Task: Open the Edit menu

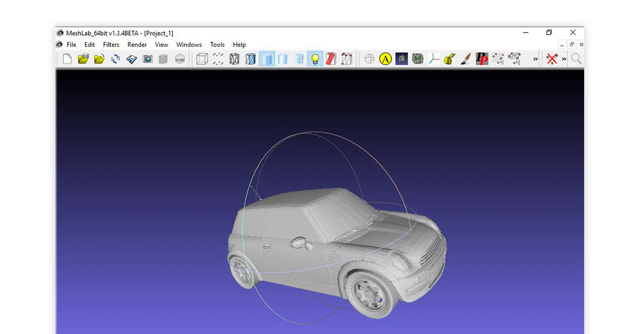Action: [89, 45]
